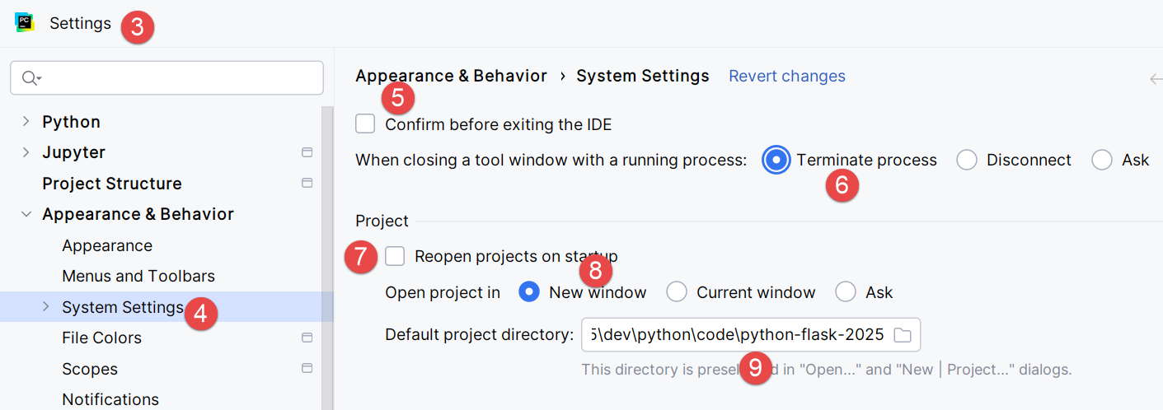
Task: Enable Confirm before exiting the IDE
Action: [x=365, y=124]
